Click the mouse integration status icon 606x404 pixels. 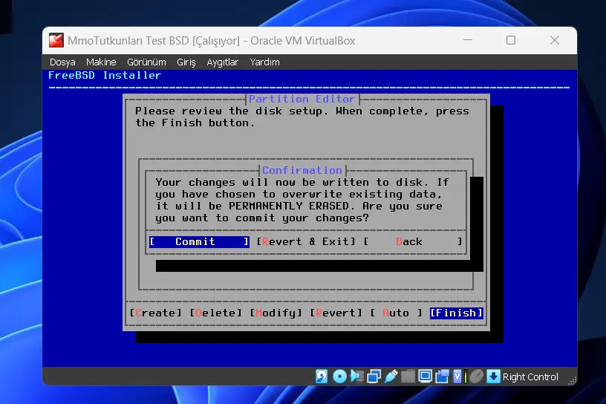tap(477, 377)
